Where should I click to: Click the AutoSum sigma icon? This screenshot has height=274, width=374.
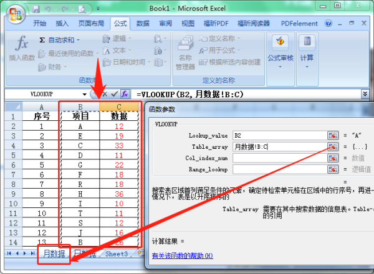pyautogui.click(x=42, y=40)
